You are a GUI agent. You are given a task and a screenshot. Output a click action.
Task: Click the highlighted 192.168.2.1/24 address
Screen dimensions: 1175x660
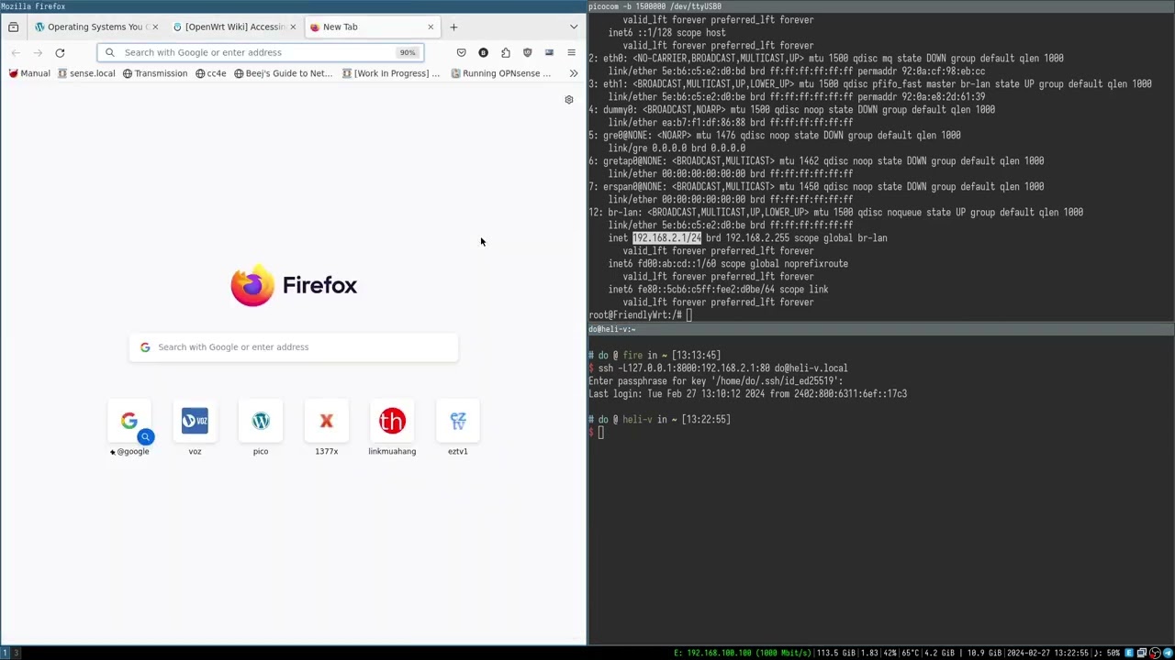tap(666, 238)
